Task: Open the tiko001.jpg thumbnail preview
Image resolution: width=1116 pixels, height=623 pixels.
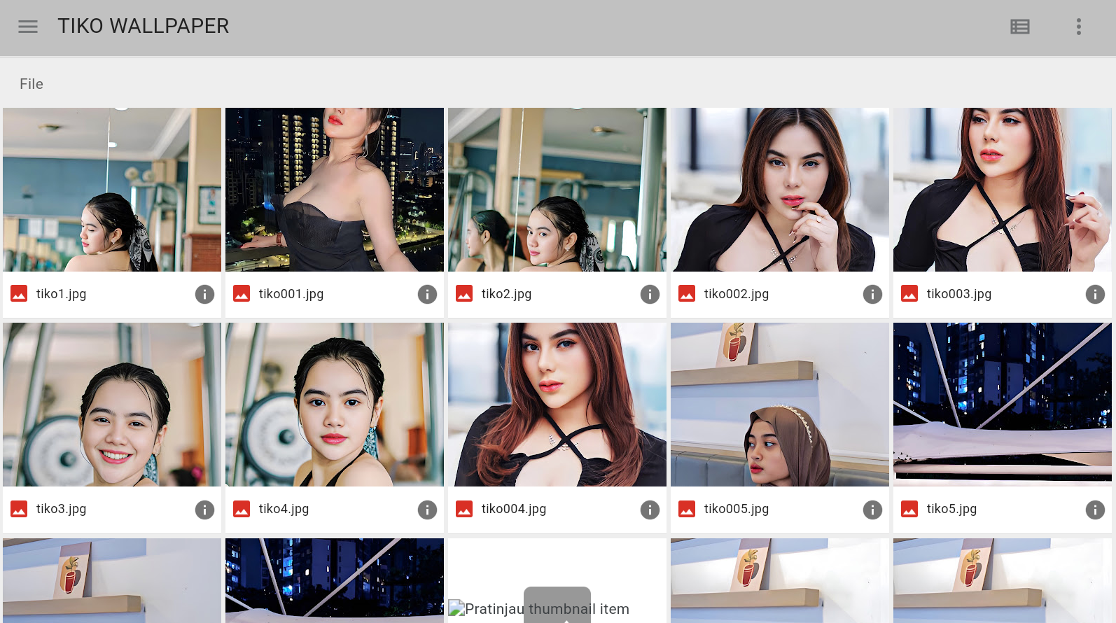Action: click(x=335, y=190)
